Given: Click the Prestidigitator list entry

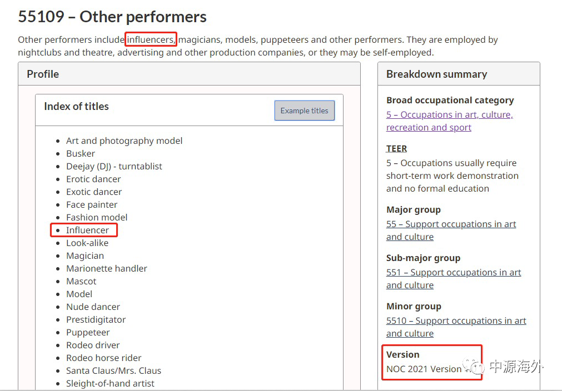Looking at the screenshot, I should tap(96, 319).
